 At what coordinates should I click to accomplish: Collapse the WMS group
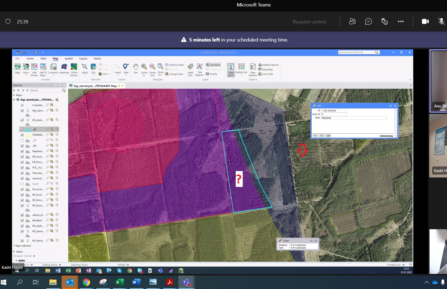(16, 261)
